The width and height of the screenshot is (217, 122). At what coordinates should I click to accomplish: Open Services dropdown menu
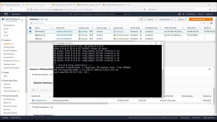(16, 14)
